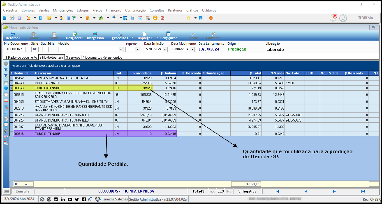Viewport: 382px width, 204px height.
Task: Click the Instagram icon in status bar
Action: coord(56,199)
